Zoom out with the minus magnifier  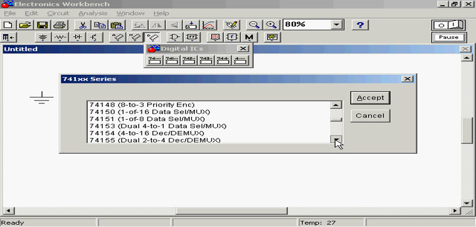pos(254,25)
